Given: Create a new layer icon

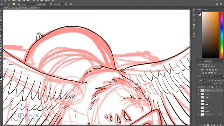Looking at the screenshot, I should pos(217,125).
